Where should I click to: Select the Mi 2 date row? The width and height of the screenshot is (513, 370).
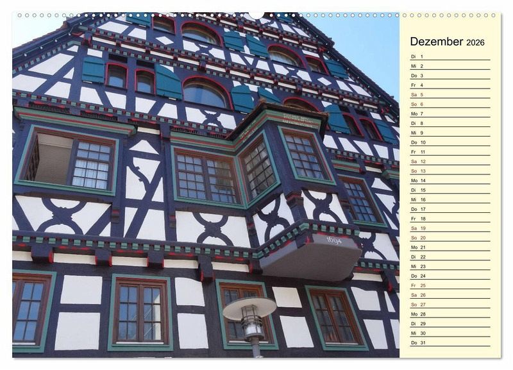pos(450,66)
